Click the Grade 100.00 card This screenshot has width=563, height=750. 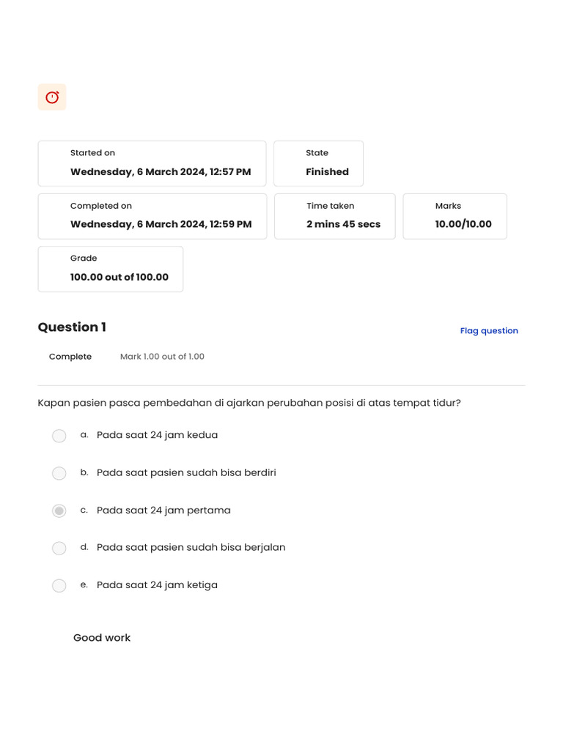pyautogui.click(x=111, y=269)
